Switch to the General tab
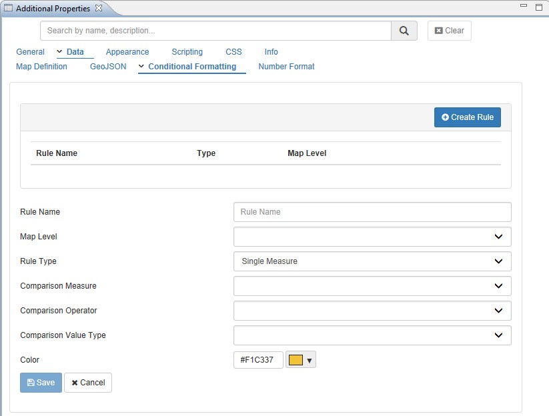The image size is (549, 416). 30,52
